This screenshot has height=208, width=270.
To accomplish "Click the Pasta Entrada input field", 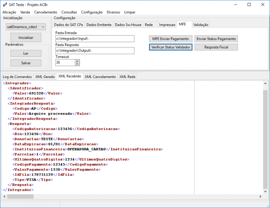I will click(x=95, y=39).
